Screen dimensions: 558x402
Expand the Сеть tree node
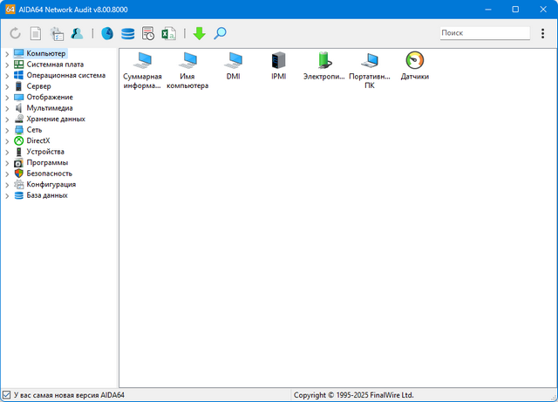tap(7, 130)
